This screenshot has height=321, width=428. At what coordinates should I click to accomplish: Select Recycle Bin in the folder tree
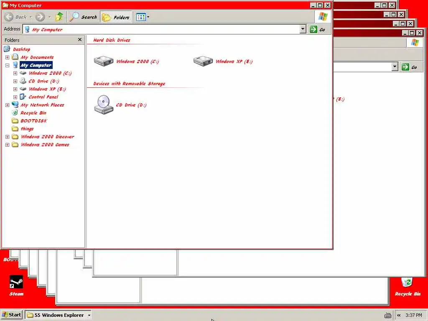[x=33, y=113]
